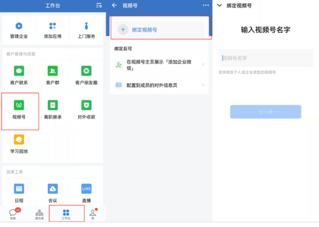The width and height of the screenshot is (319, 227).
Task: Open the 视频号 (Channels) app
Action: tap(19, 109)
